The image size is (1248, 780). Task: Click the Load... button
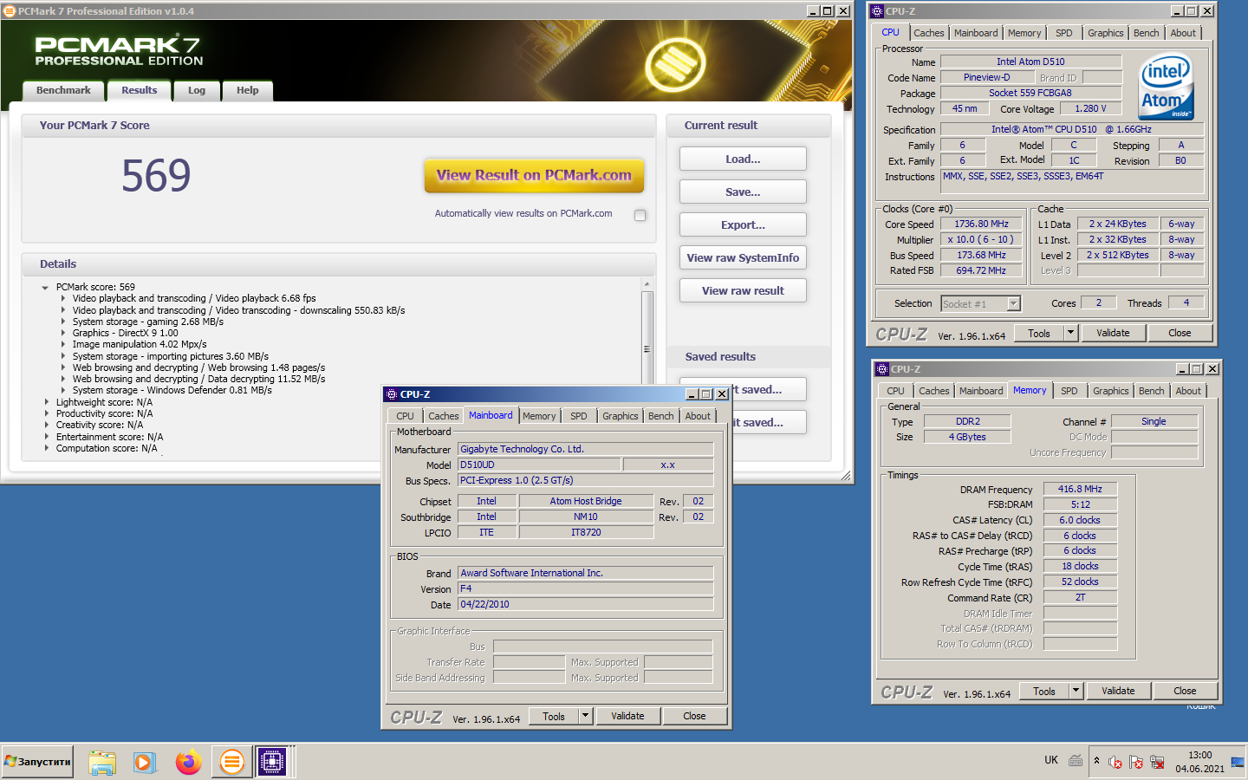pyautogui.click(x=743, y=159)
